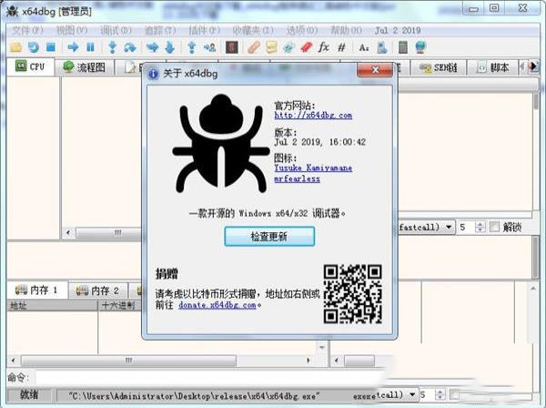This screenshot has height=408, width=546.
Task: Open the http://x64dbg.com website link
Action: pyautogui.click(x=313, y=115)
